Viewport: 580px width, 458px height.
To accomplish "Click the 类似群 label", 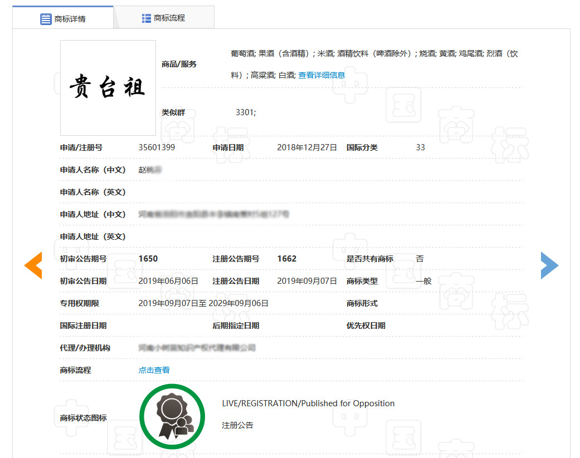I will 173,112.
